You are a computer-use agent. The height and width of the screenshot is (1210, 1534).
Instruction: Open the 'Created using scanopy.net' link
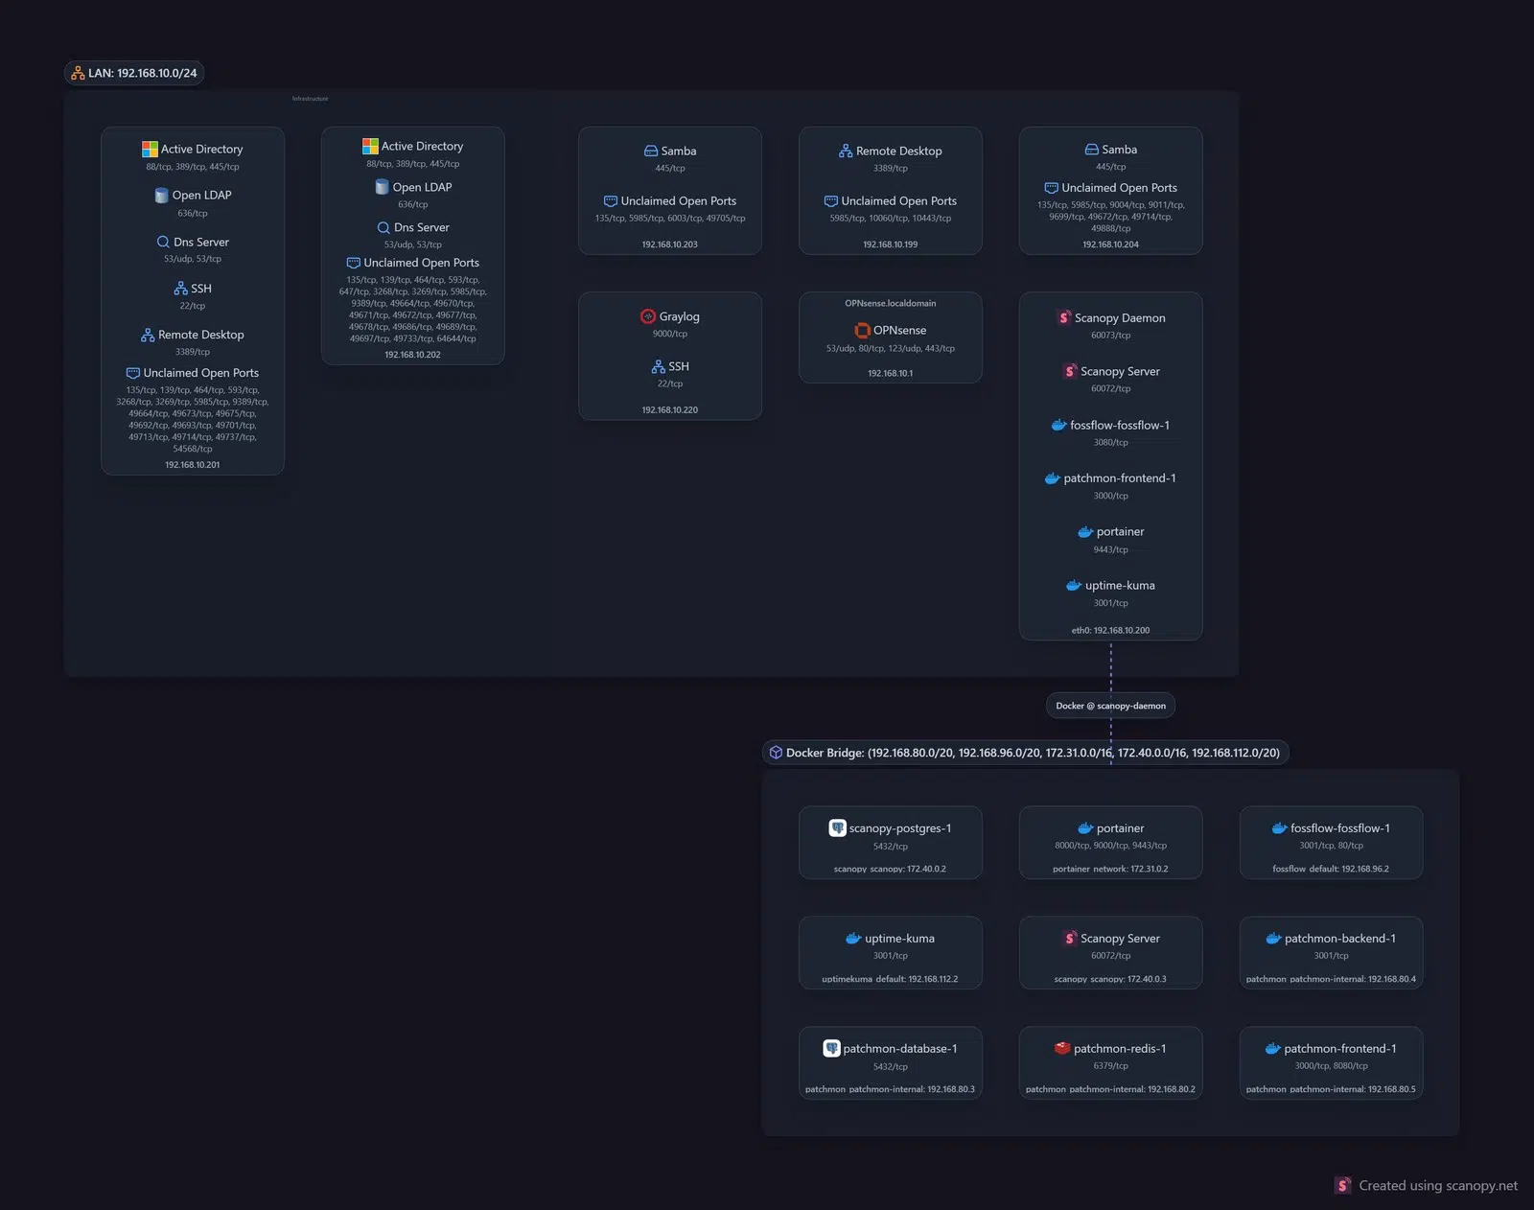[x=1438, y=1186]
